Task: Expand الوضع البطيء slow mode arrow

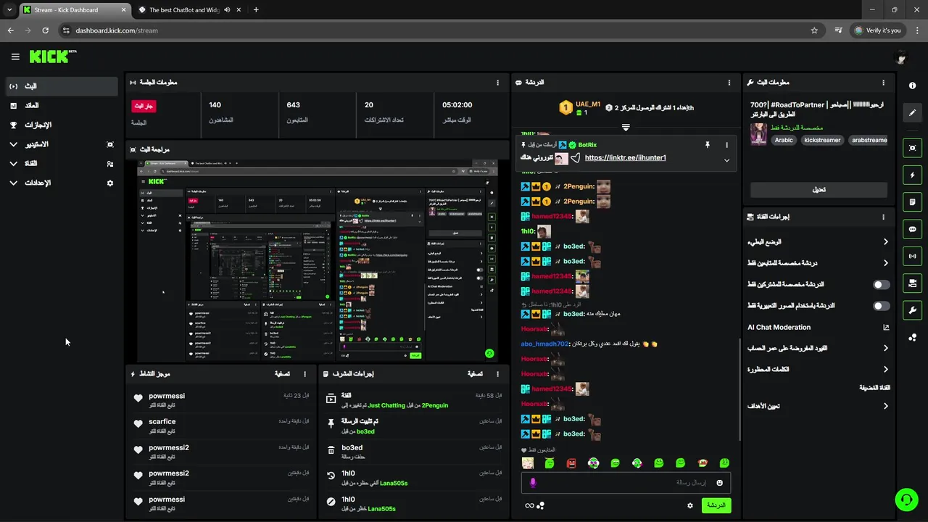Action: coord(886,242)
